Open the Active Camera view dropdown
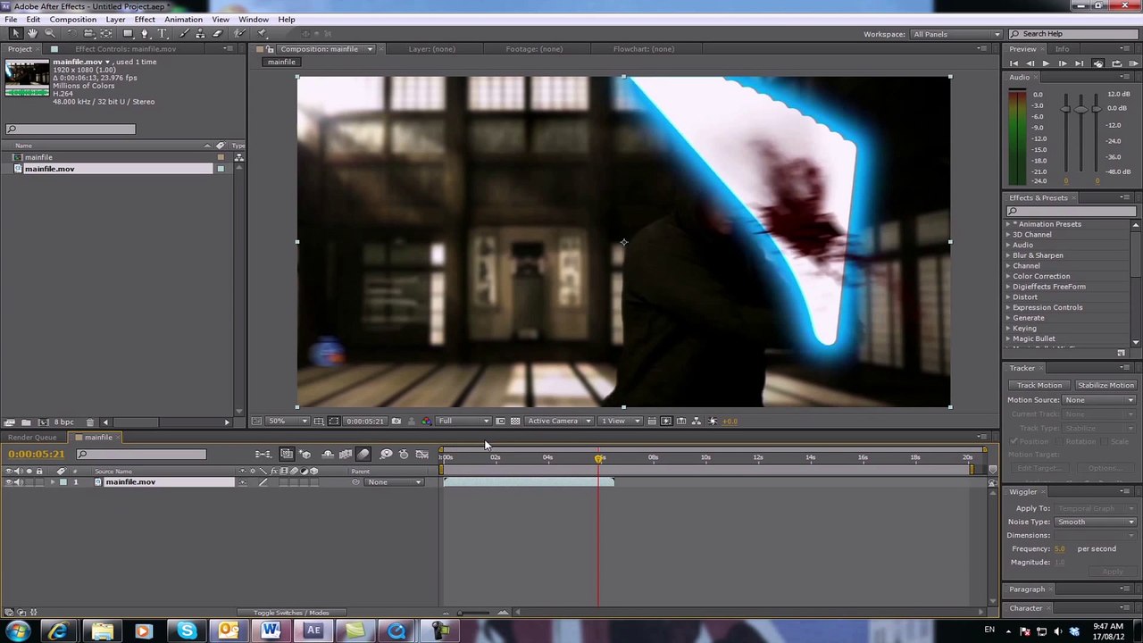This screenshot has width=1143, height=643. [559, 422]
